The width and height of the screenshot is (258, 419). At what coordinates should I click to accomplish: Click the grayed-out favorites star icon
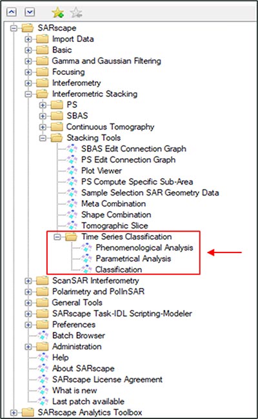(76, 12)
